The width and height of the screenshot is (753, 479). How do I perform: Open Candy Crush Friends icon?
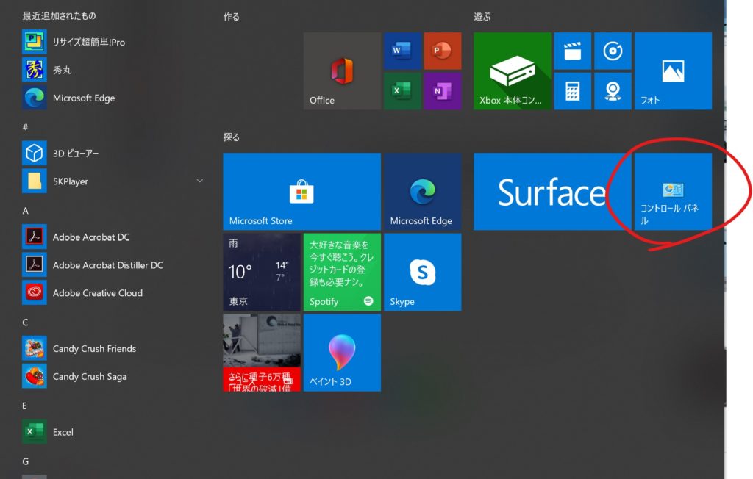point(34,348)
